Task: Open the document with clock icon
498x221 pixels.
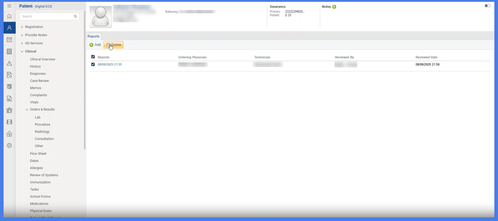Action: pyautogui.click(x=9, y=75)
